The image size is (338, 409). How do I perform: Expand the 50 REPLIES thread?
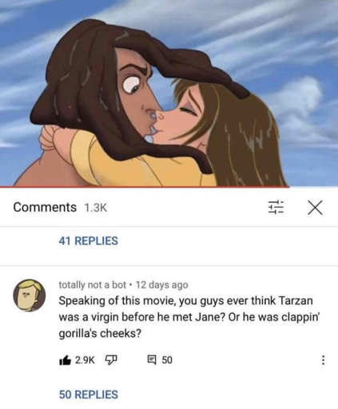click(88, 395)
